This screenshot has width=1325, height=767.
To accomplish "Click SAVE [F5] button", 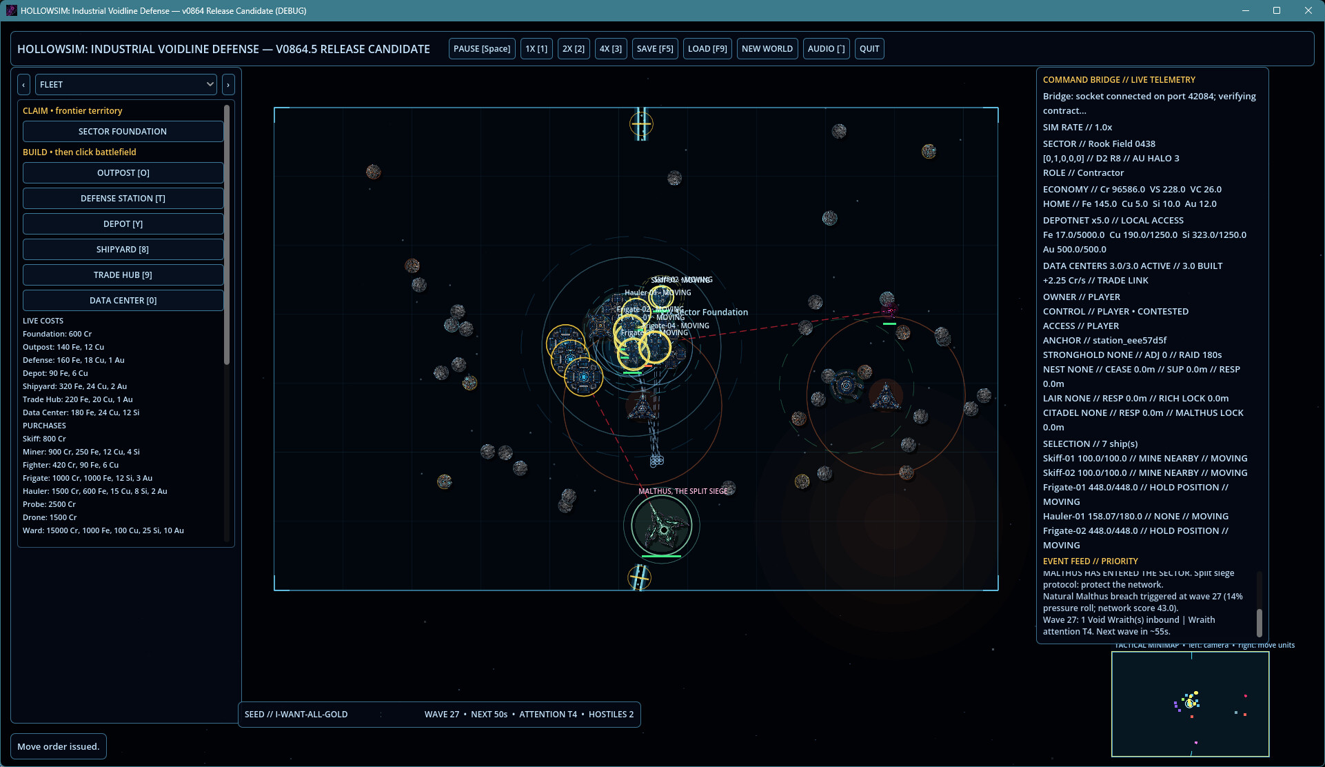I will pos(655,49).
